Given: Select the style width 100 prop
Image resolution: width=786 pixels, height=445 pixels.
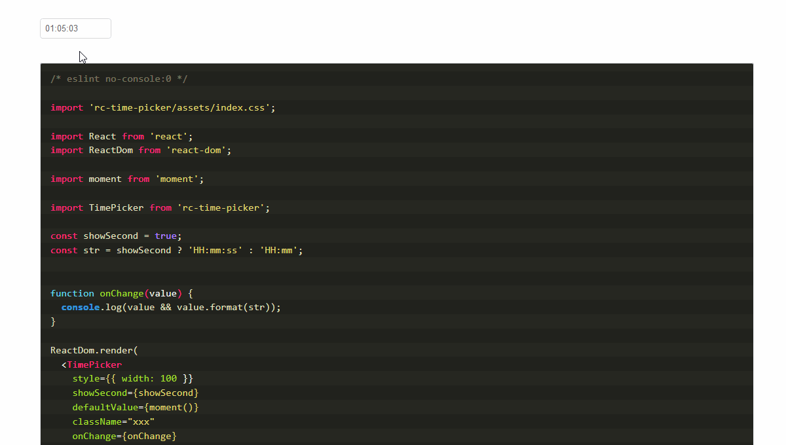Looking at the screenshot, I should pos(132,378).
